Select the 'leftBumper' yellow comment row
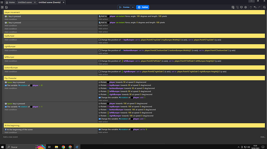267x149 pixels. point(134,57)
